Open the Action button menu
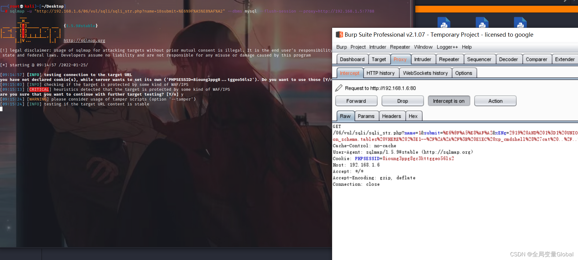The width and height of the screenshot is (578, 260). [x=495, y=101]
